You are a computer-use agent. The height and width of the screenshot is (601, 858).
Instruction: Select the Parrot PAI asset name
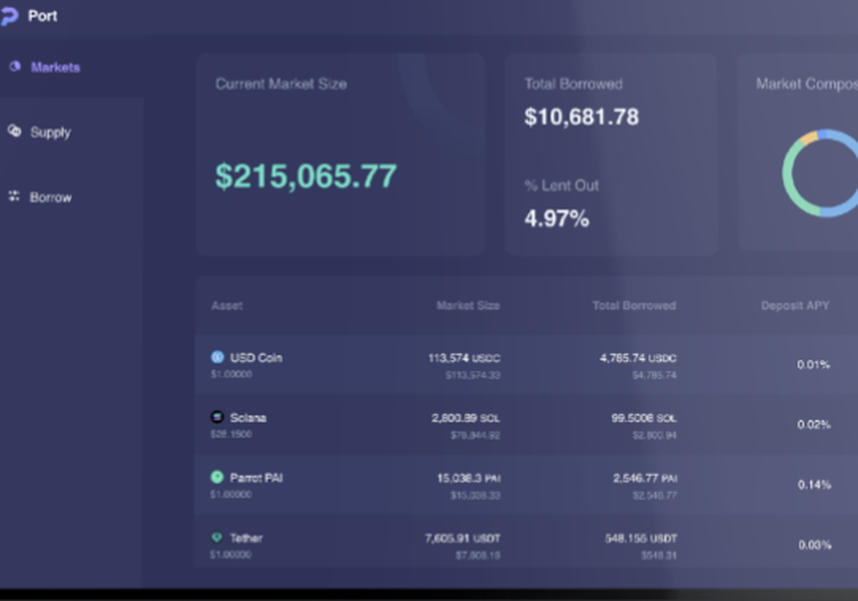click(x=256, y=478)
